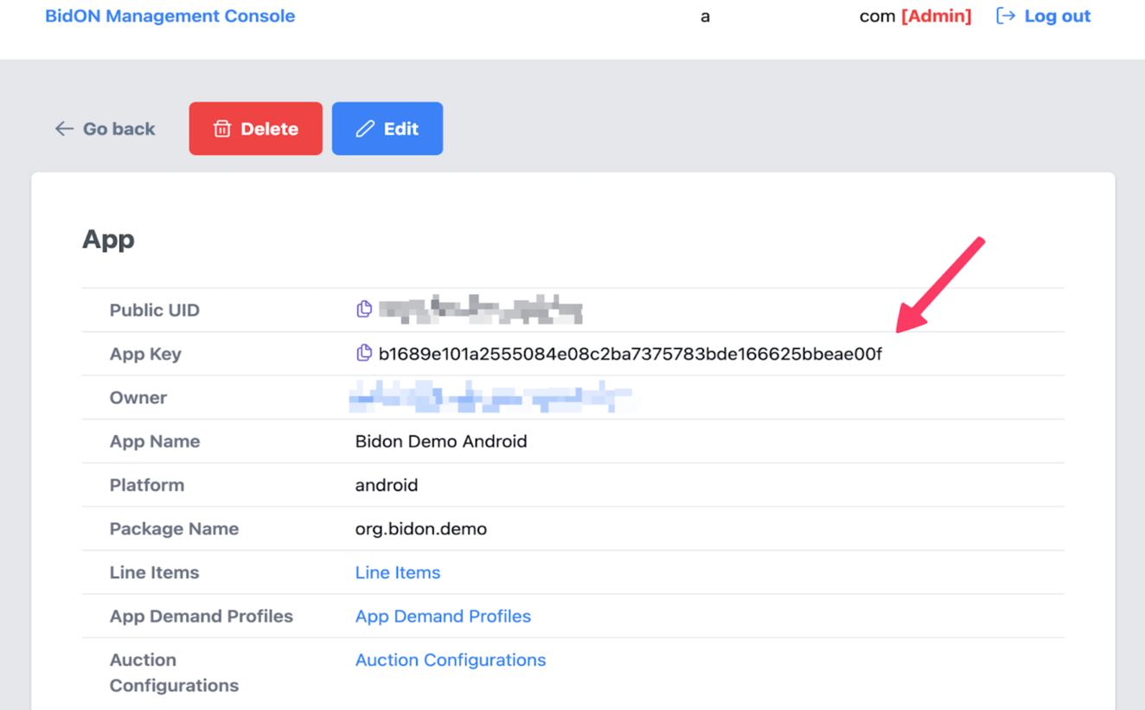Click Go back to return to the list
Image resolution: width=1145 pixels, height=710 pixels.
coord(118,128)
